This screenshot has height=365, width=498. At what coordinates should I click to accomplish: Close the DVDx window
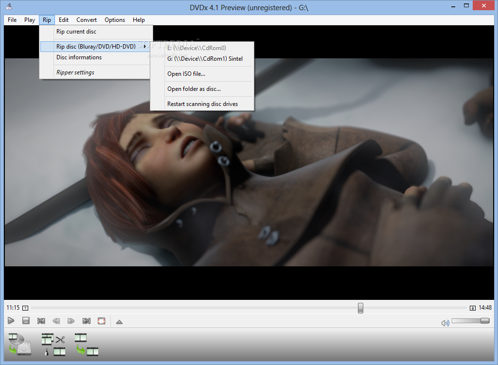click(484, 6)
